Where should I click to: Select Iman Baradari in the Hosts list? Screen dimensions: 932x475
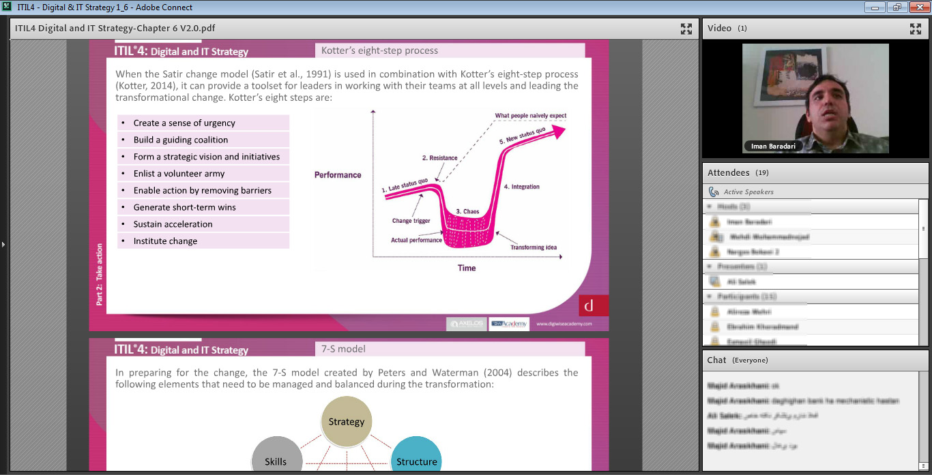point(811,221)
